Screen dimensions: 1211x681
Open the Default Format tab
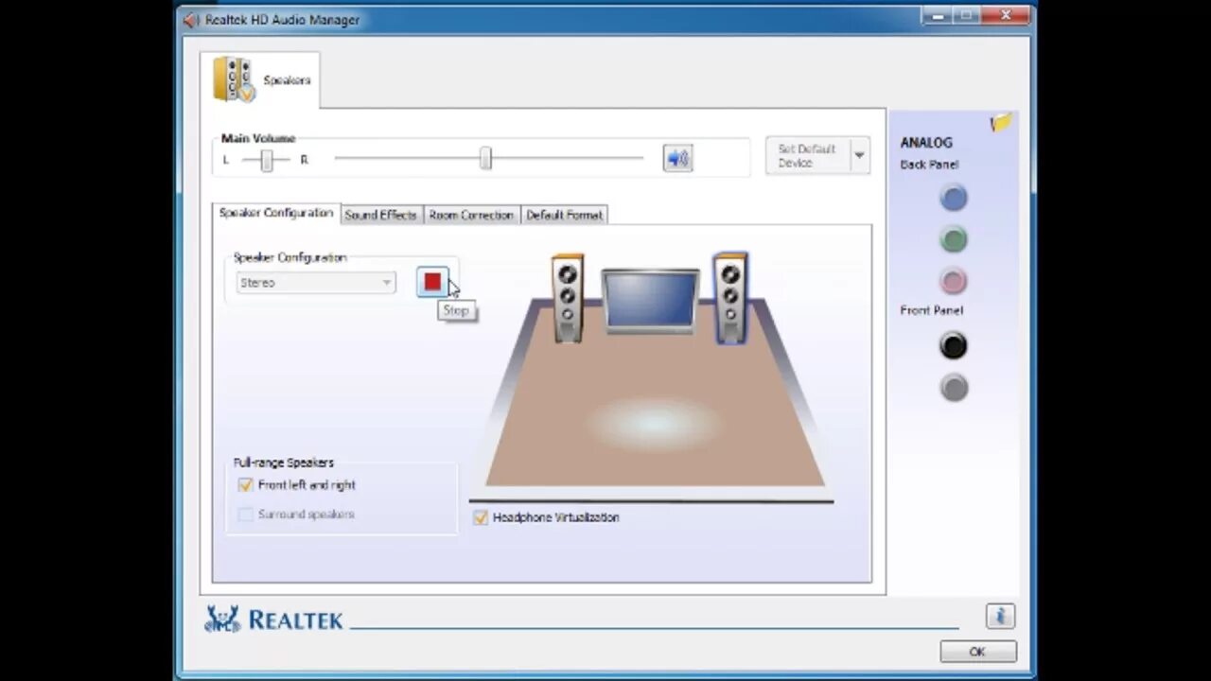[x=564, y=215]
